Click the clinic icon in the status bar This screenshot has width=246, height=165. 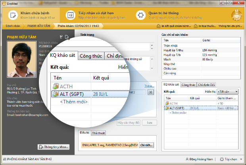5,159
